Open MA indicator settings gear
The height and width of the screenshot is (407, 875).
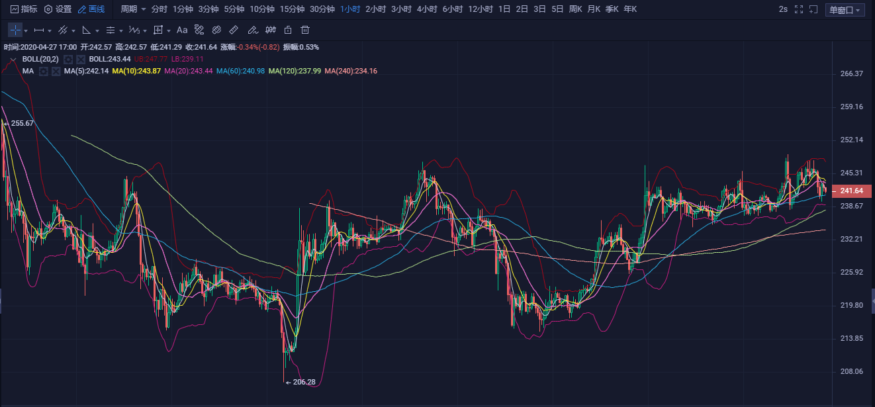(43, 71)
